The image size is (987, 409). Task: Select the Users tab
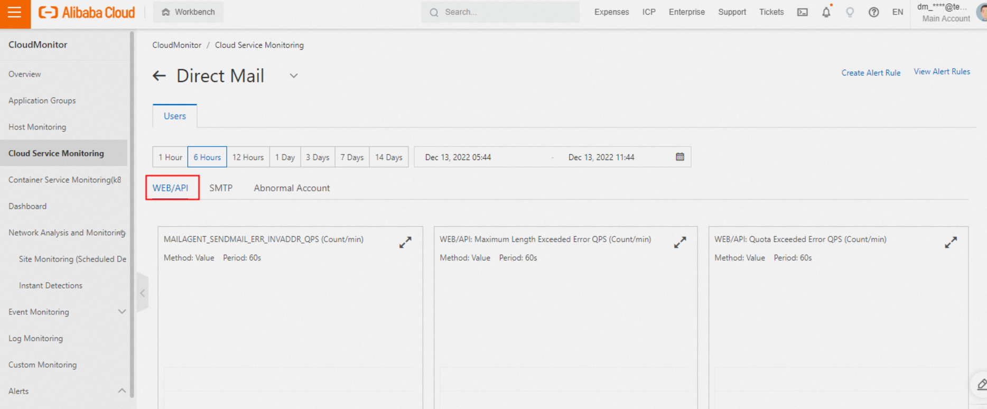[x=175, y=116]
